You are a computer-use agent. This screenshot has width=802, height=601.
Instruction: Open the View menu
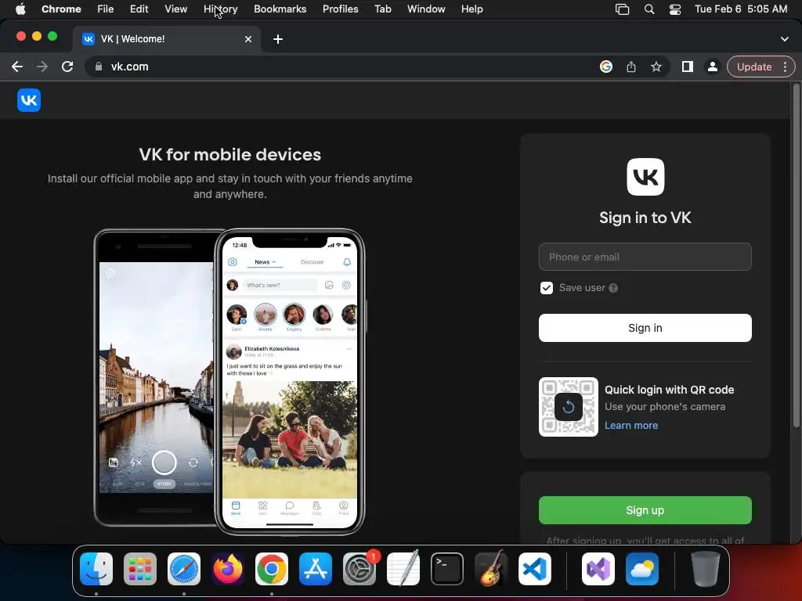(175, 9)
